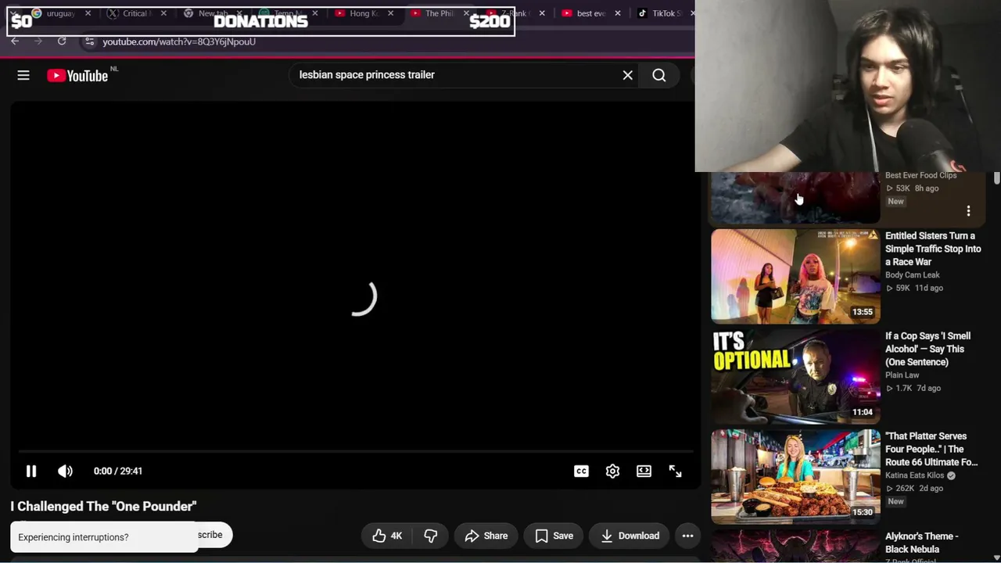1001x563 pixels.
Task: Pause the video player
Action: 31,471
